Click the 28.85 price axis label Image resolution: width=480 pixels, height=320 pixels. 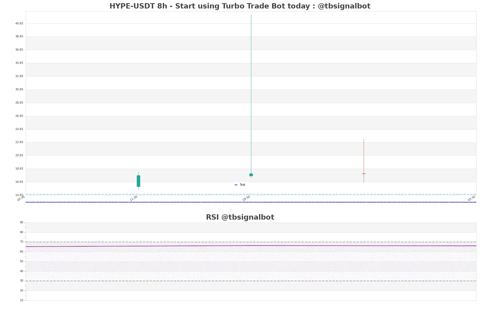point(19,103)
